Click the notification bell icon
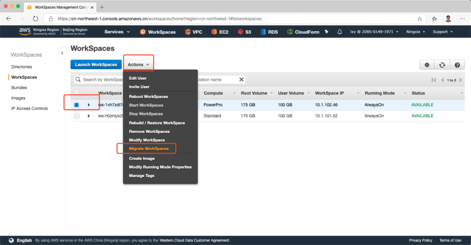 pyautogui.click(x=339, y=32)
